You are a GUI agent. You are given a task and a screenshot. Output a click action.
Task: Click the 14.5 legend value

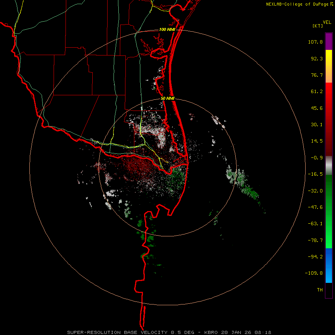coord(317,141)
